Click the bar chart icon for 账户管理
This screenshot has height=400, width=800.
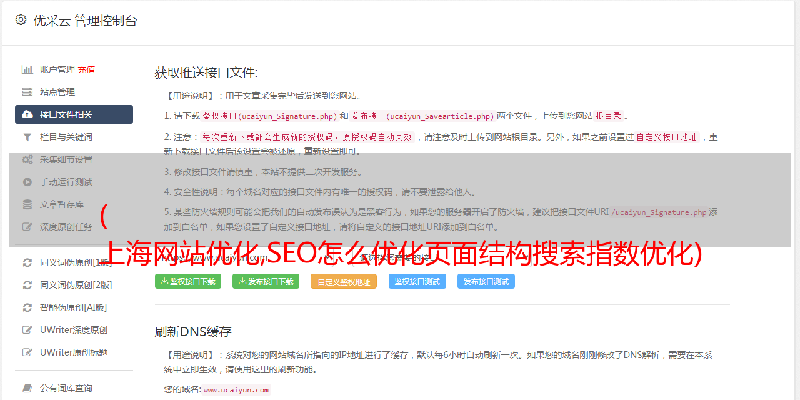(27, 69)
